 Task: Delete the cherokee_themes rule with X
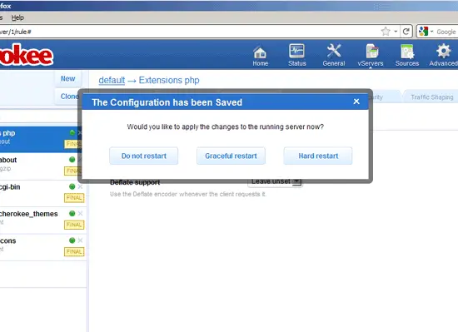80,213
